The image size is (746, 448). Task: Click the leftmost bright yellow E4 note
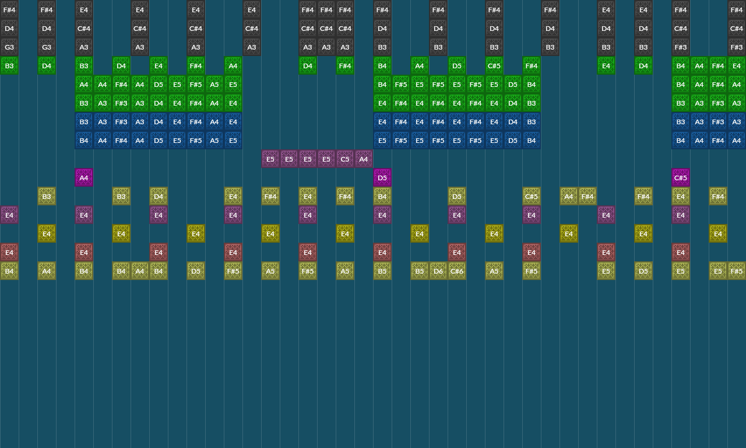(47, 233)
